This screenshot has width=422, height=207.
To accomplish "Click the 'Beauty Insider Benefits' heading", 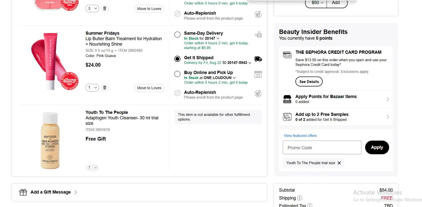I will pyautogui.click(x=313, y=32).
